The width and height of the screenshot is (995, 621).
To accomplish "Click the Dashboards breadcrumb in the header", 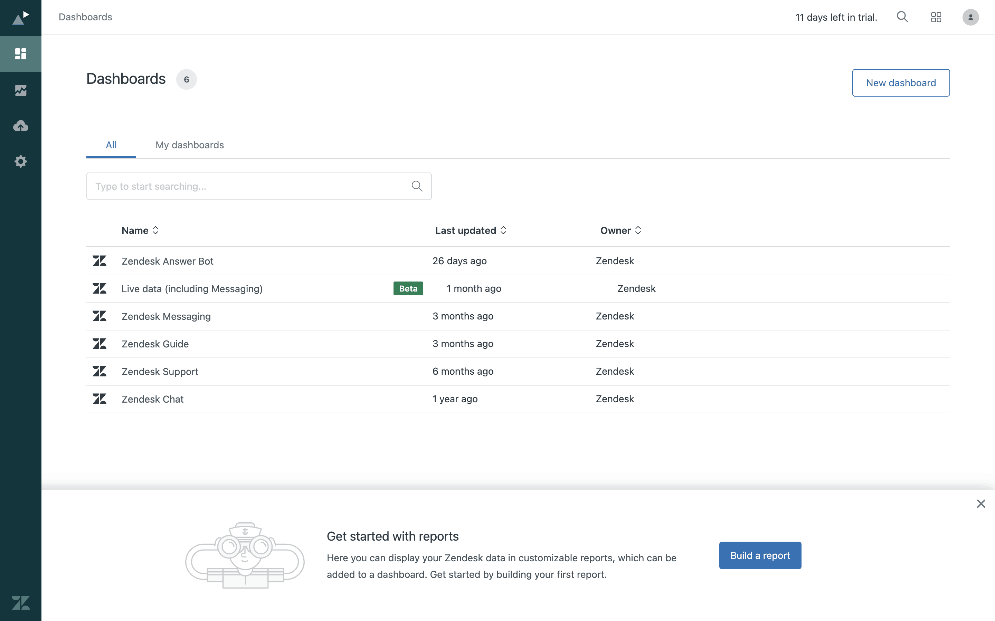I will click(x=86, y=17).
